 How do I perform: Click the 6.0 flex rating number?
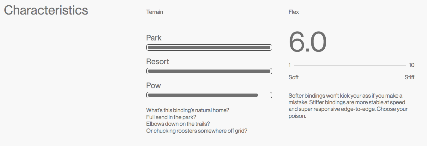click(x=307, y=42)
